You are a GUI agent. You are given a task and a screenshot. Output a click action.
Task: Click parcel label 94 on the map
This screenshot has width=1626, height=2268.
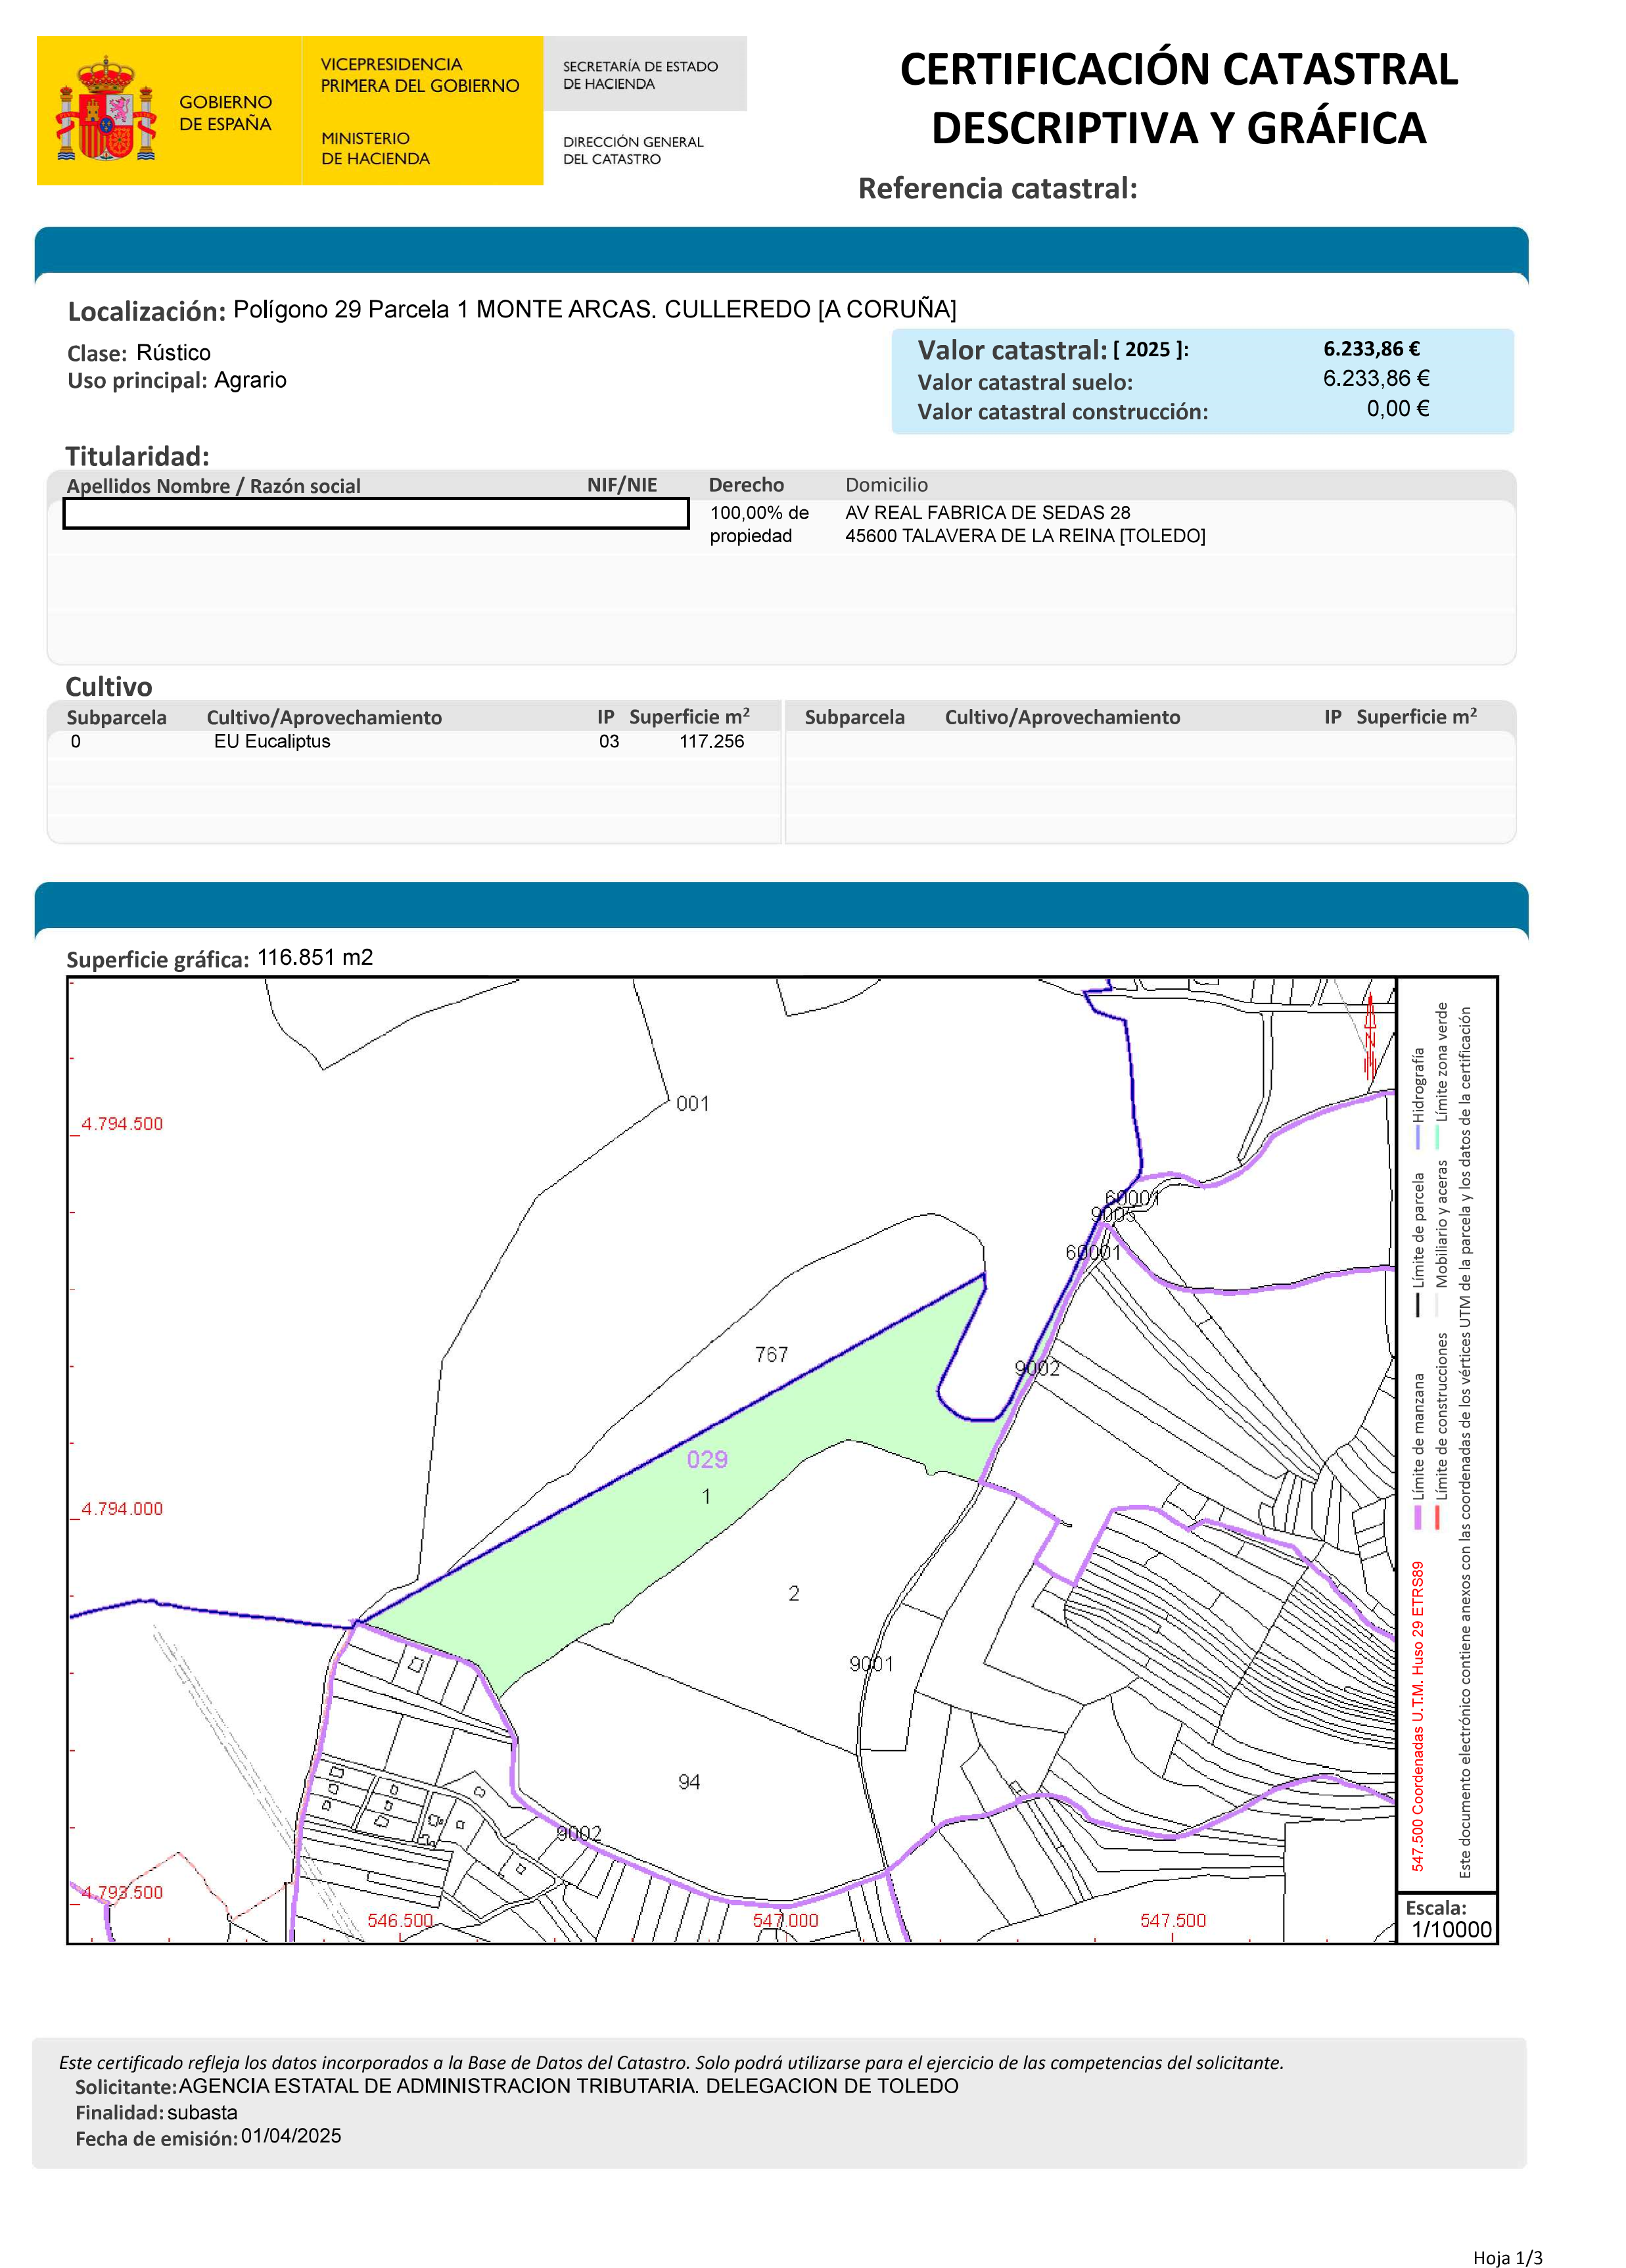(689, 1782)
